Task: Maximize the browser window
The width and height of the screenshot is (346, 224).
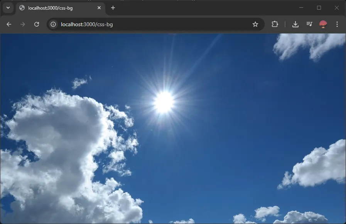Action: coord(319,8)
